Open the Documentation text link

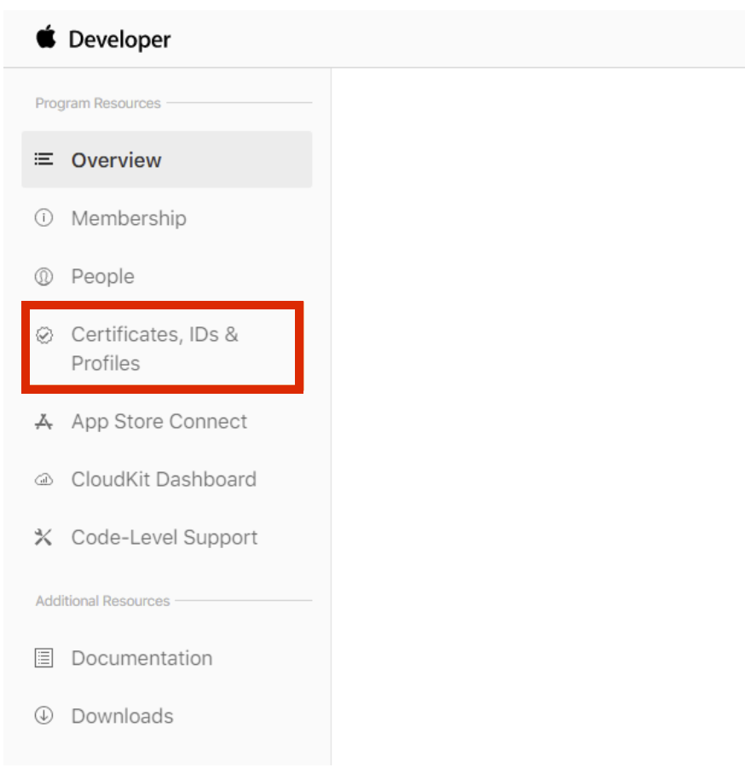point(141,658)
